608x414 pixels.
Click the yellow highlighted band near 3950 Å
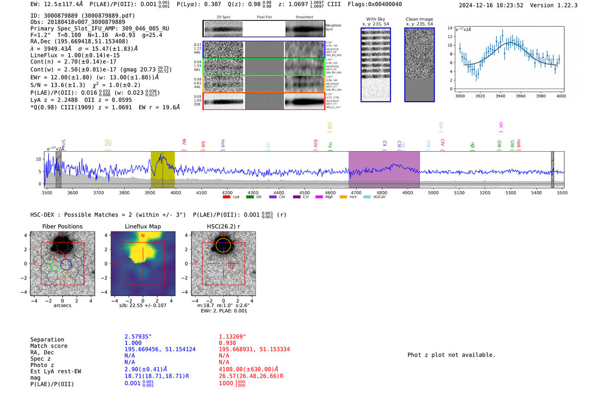click(163, 170)
